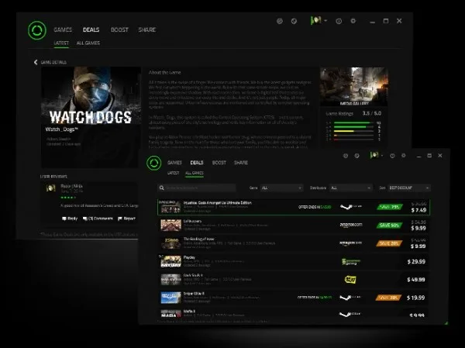
Task: Switch to GAMES tab in the front window
Action: point(174,163)
